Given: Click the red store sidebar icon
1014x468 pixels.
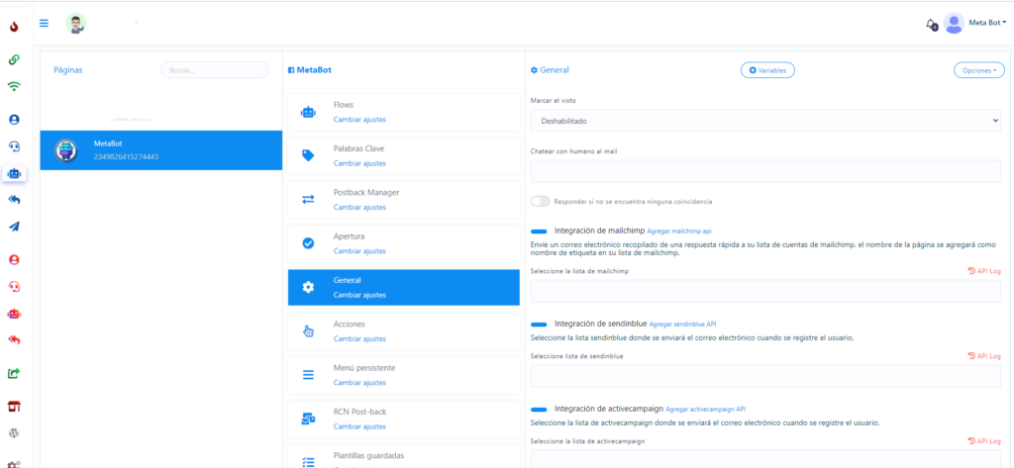Looking at the screenshot, I should click(x=14, y=406).
